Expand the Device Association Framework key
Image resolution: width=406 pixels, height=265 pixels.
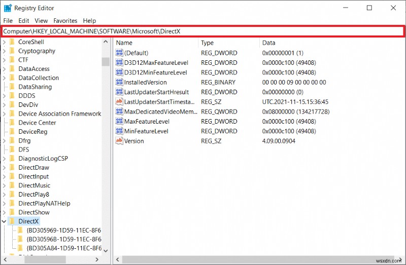pyautogui.click(x=4, y=114)
